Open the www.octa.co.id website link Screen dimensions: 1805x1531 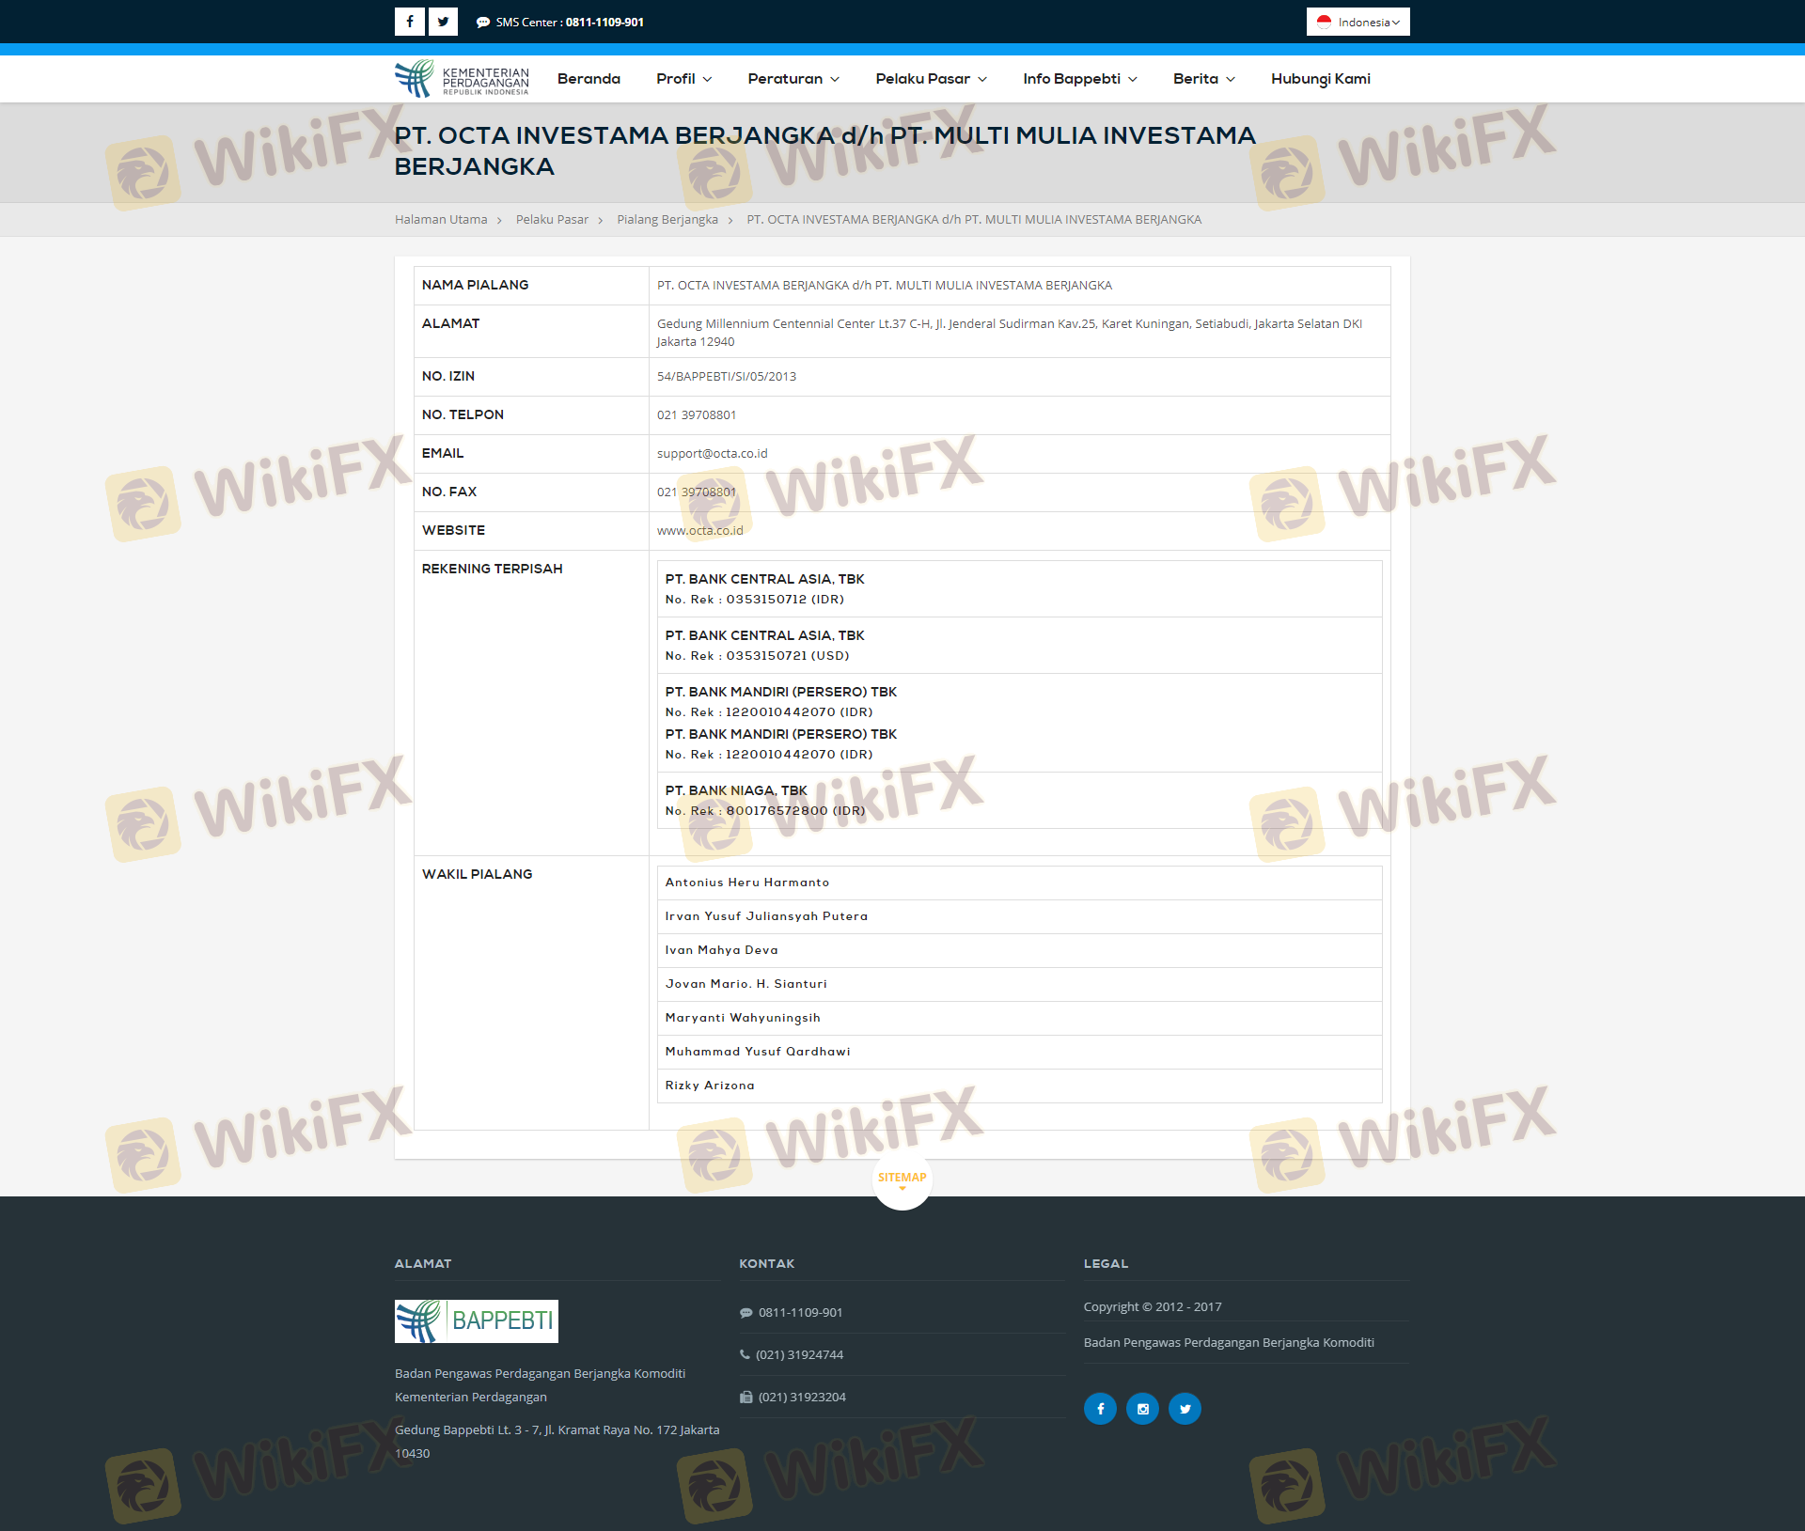(x=699, y=531)
